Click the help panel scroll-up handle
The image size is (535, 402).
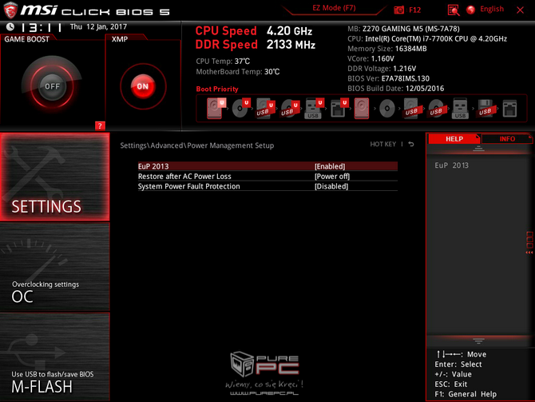tap(478, 149)
